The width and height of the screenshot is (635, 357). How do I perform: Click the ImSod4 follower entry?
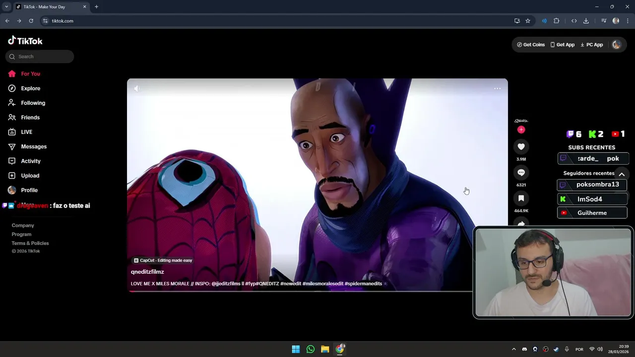point(592,199)
